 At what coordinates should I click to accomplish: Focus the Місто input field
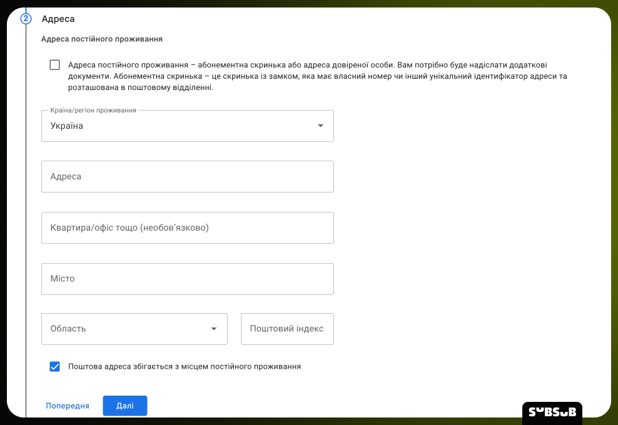coord(188,279)
